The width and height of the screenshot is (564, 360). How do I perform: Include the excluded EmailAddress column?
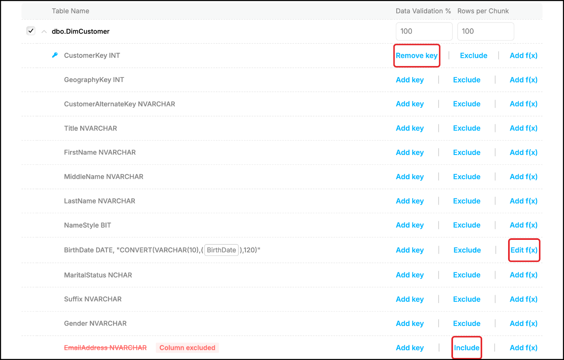(467, 348)
